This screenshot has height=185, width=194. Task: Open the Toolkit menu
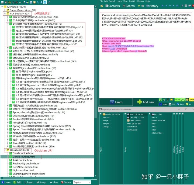132,1
